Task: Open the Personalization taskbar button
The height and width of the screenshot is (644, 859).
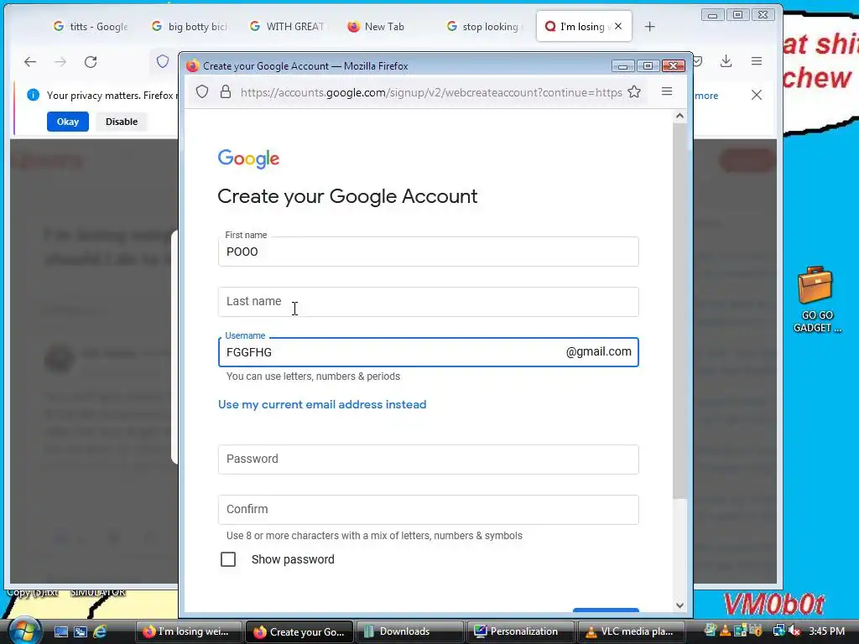Action: click(519, 631)
